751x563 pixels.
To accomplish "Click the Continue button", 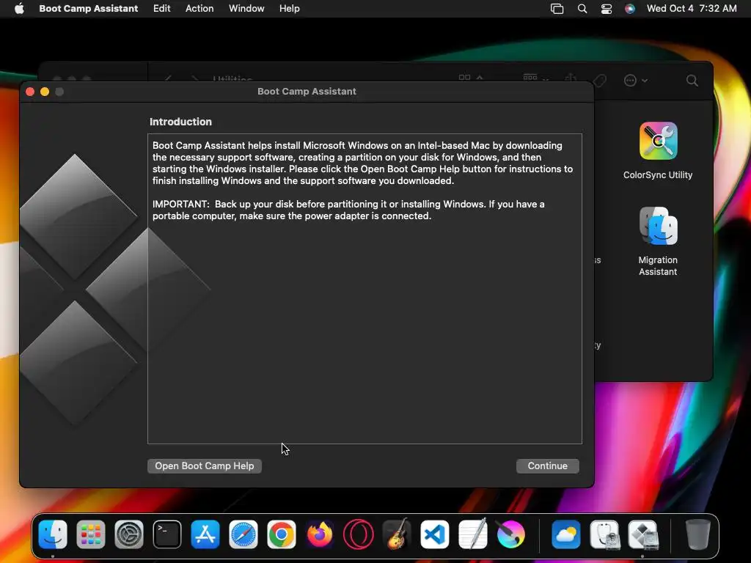I will 547,466.
